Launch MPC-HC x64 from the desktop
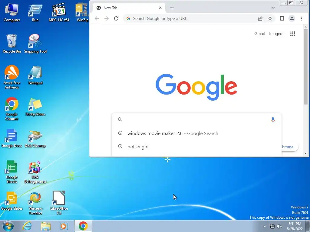 click(59, 12)
